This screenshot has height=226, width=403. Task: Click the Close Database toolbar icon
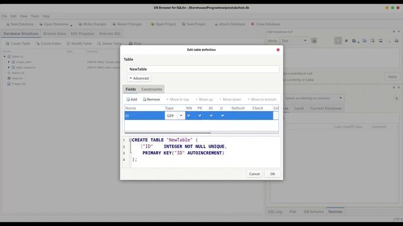(x=266, y=24)
